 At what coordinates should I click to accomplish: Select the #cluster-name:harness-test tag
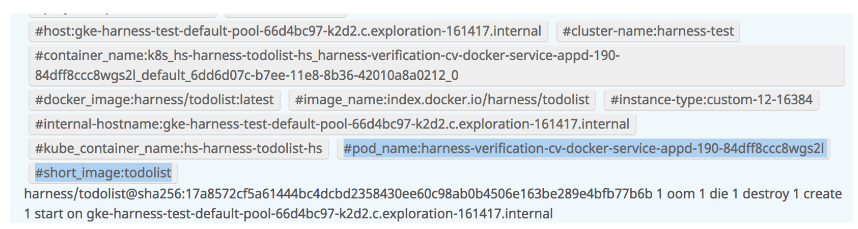[x=648, y=31]
